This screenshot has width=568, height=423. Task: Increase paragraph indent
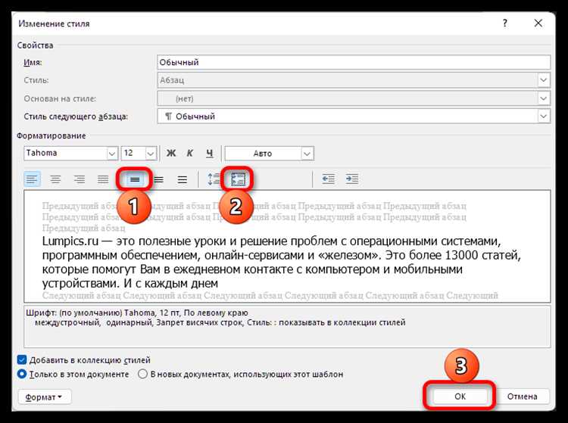[x=351, y=179]
